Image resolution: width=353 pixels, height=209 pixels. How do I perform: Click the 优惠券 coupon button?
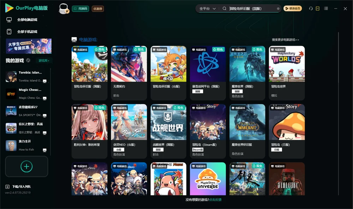point(98,9)
